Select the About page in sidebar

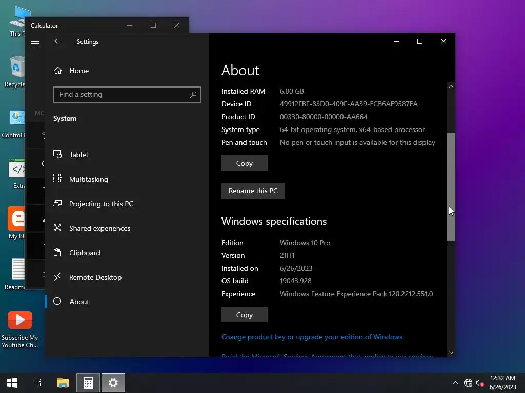coord(127,302)
